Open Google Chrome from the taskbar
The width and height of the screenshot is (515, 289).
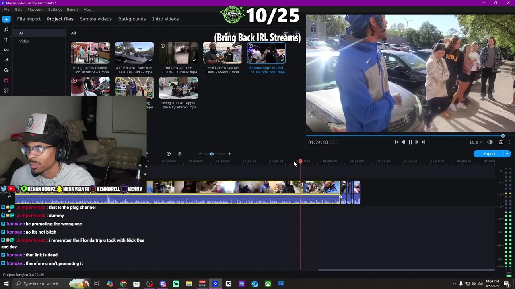123,284
